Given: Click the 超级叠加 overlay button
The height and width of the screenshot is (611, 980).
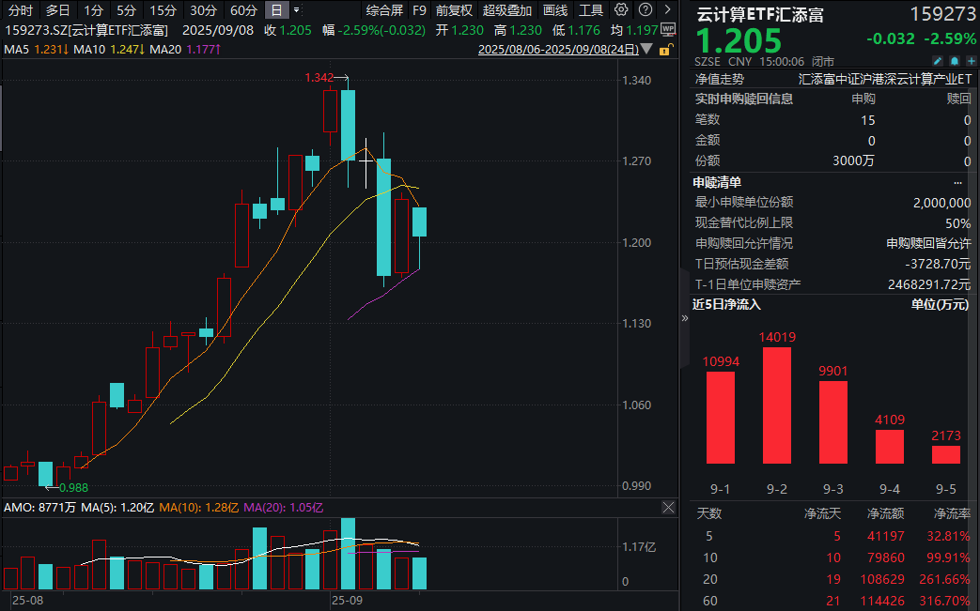Looking at the screenshot, I should pos(507,11).
